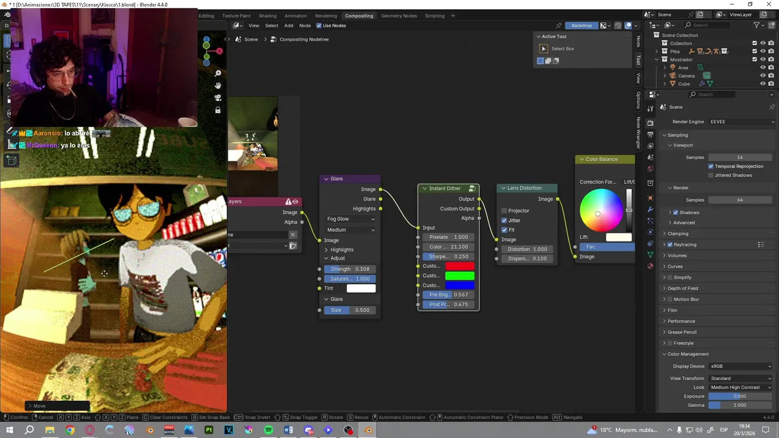Hide the Camera object with eye icon
Image resolution: width=779 pixels, height=438 pixels.
click(x=763, y=76)
